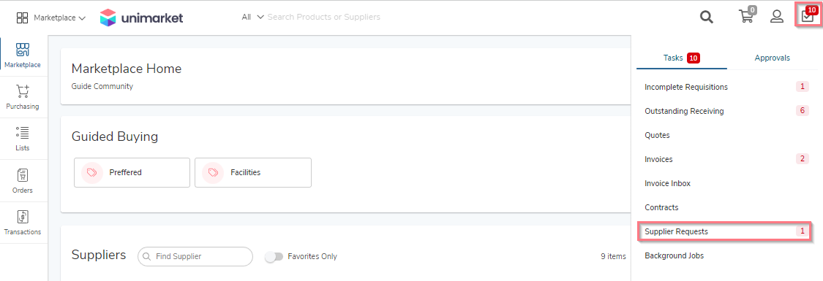
Task: Open Supplier Requests task
Action: click(724, 231)
